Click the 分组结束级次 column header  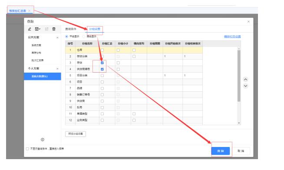point(193,44)
